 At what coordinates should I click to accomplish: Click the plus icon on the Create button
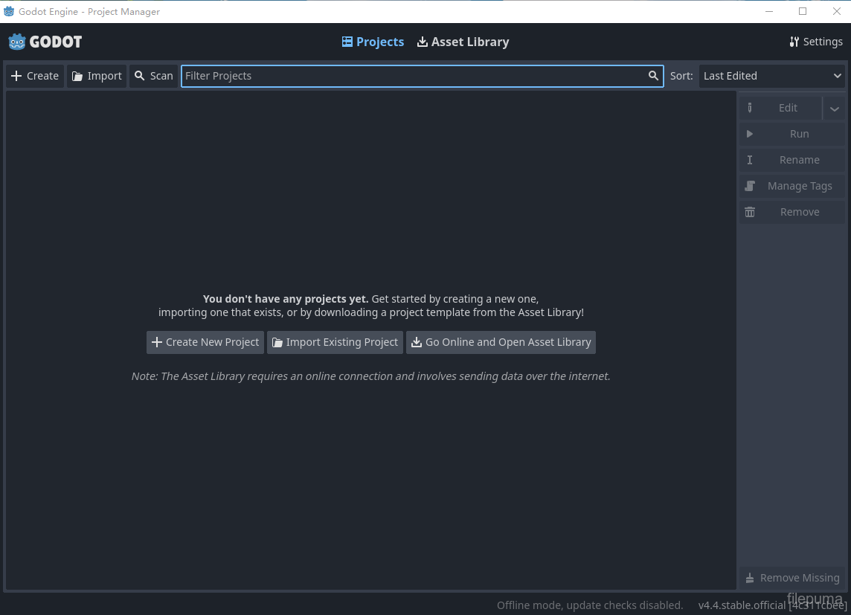(x=16, y=75)
